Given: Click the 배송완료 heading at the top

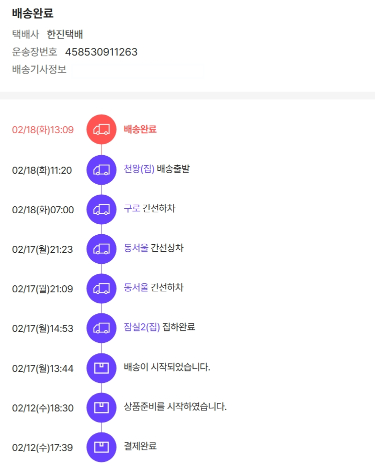Looking at the screenshot, I should pos(32,14).
